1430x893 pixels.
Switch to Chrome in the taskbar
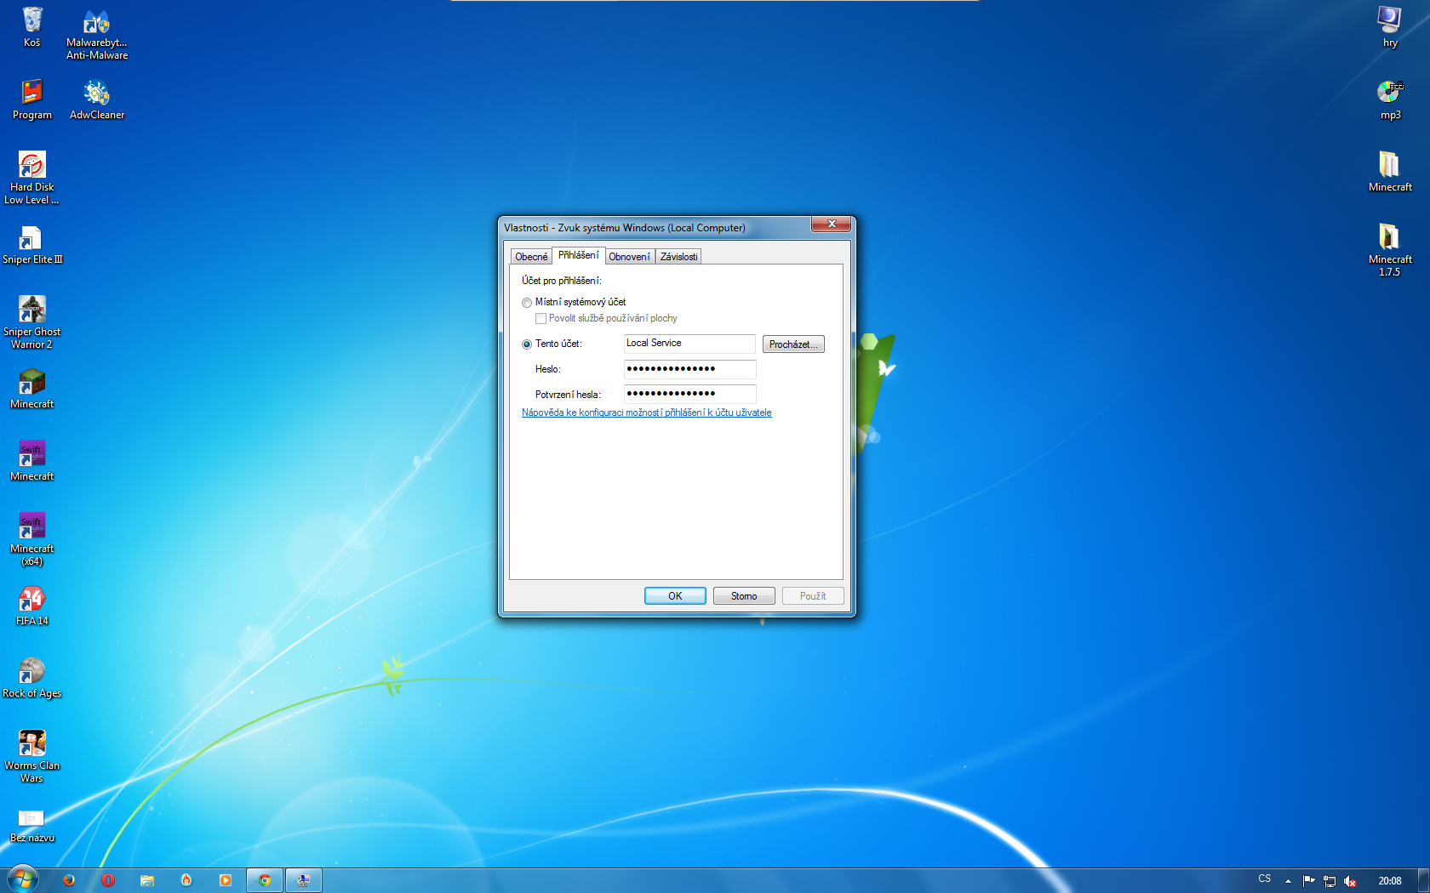click(265, 880)
